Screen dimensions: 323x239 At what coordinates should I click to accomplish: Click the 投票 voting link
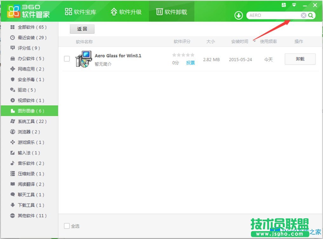tap(190, 63)
